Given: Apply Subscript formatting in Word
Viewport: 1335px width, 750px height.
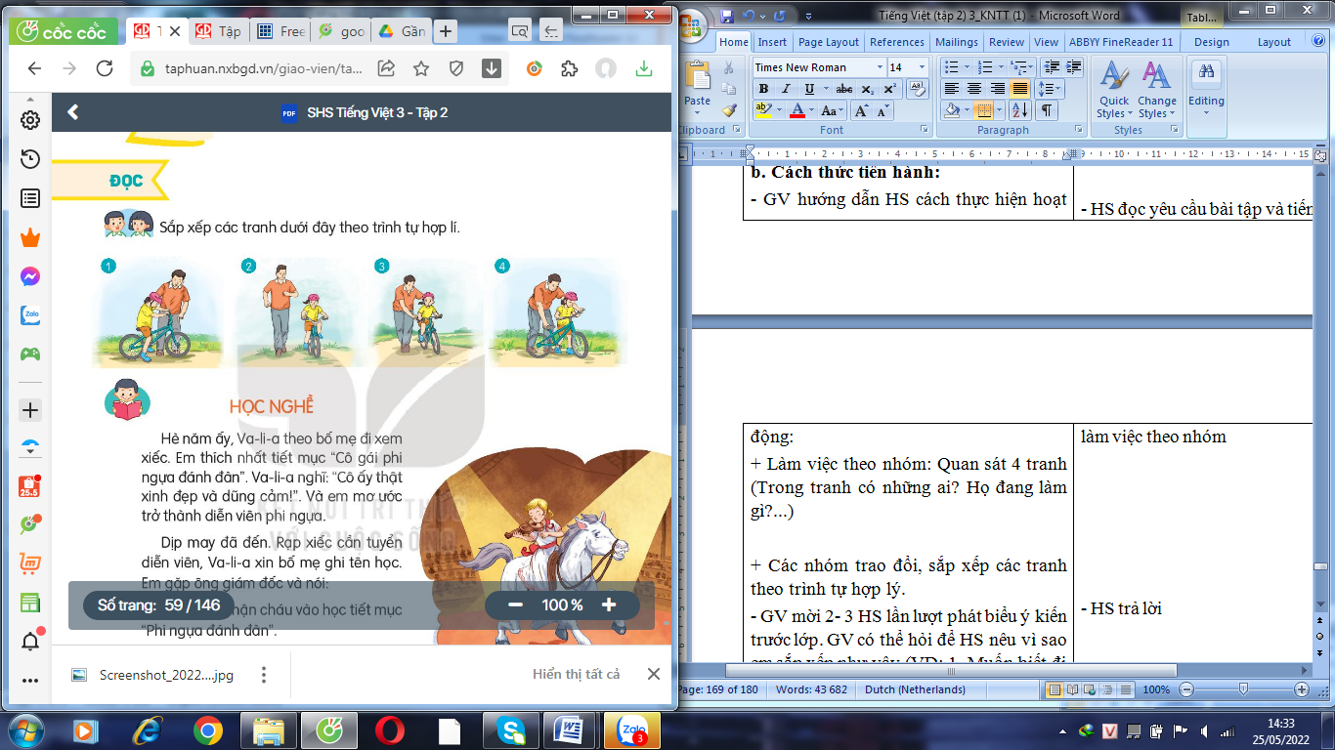Looking at the screenshot, I should [x=867, y=89].
